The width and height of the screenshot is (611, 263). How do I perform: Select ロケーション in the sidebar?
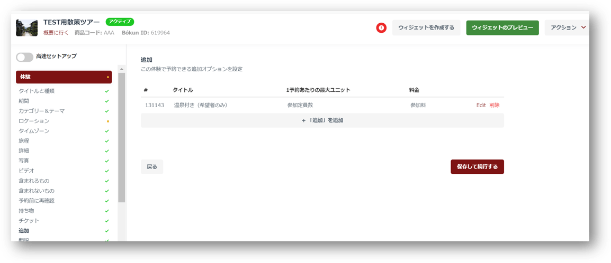point(34,121)
